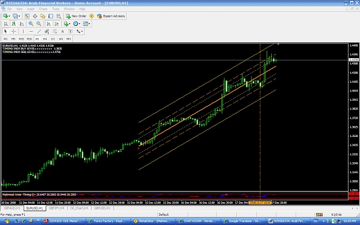Launch MetaEditor via yellow diamond icon

click(92, 16)
